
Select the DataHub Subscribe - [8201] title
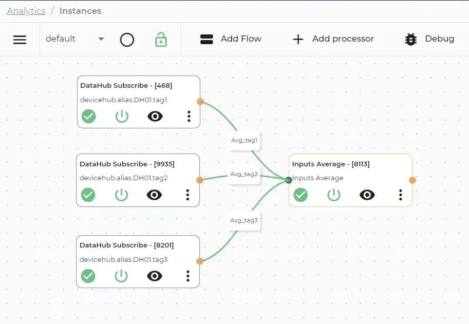[x=126, y=245]
